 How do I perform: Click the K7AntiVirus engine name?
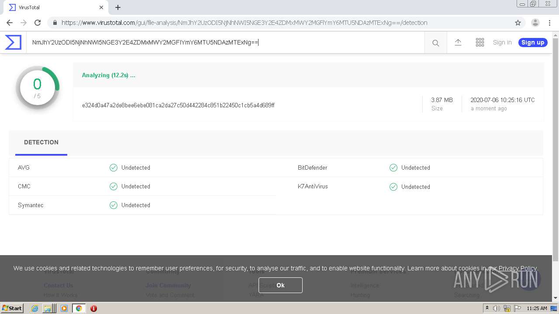[313, 186]
